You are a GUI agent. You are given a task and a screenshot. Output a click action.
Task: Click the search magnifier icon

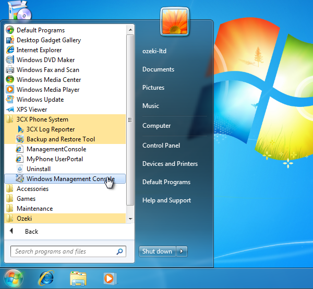pyautogui.click(x=119, y=251)
